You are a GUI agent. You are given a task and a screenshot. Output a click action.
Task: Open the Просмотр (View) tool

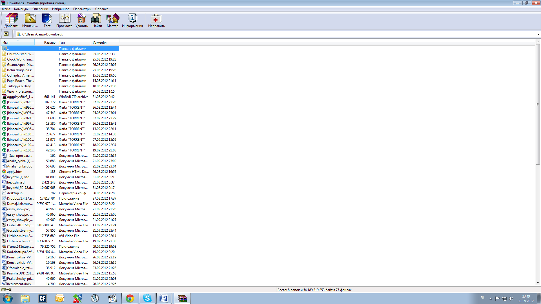[x=64, y=21]
